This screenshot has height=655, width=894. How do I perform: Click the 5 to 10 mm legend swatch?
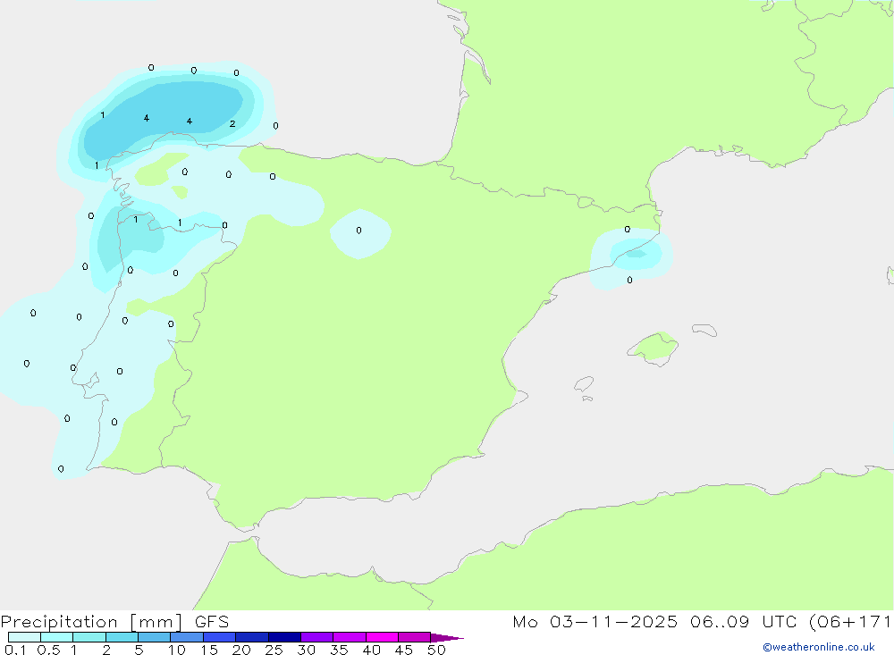(154, 637)
